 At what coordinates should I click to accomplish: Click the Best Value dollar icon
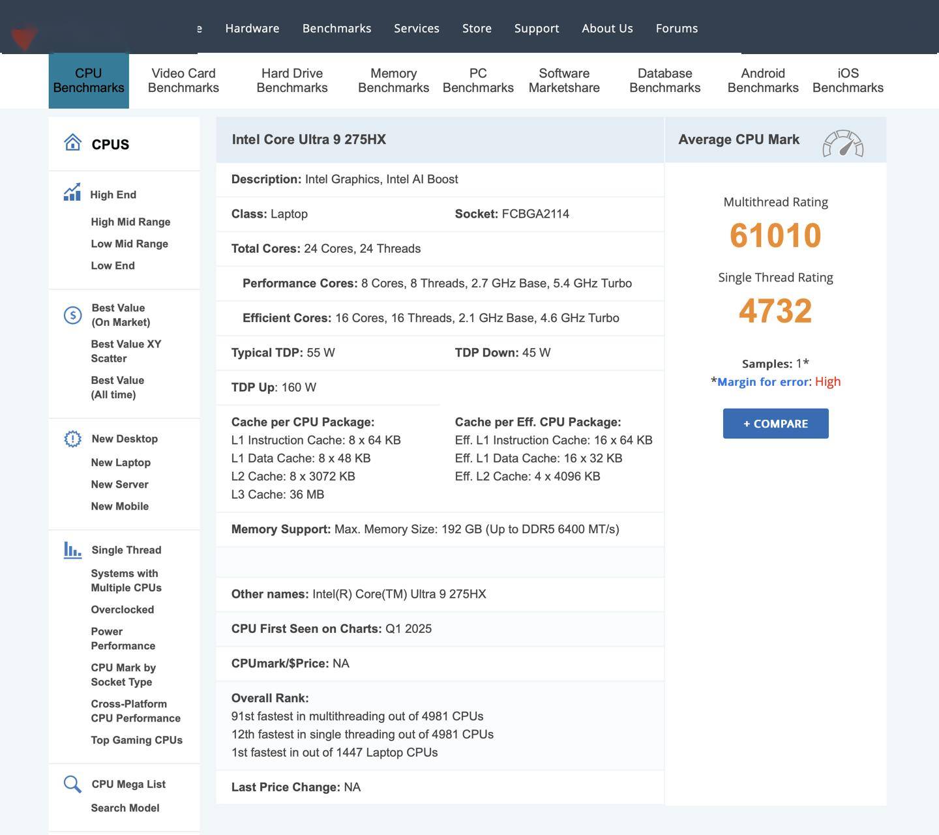click(x=72, y=315)
